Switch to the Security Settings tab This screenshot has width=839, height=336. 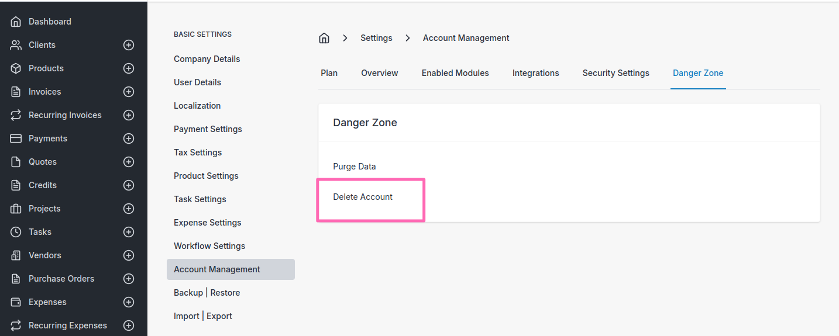[616, 73]
